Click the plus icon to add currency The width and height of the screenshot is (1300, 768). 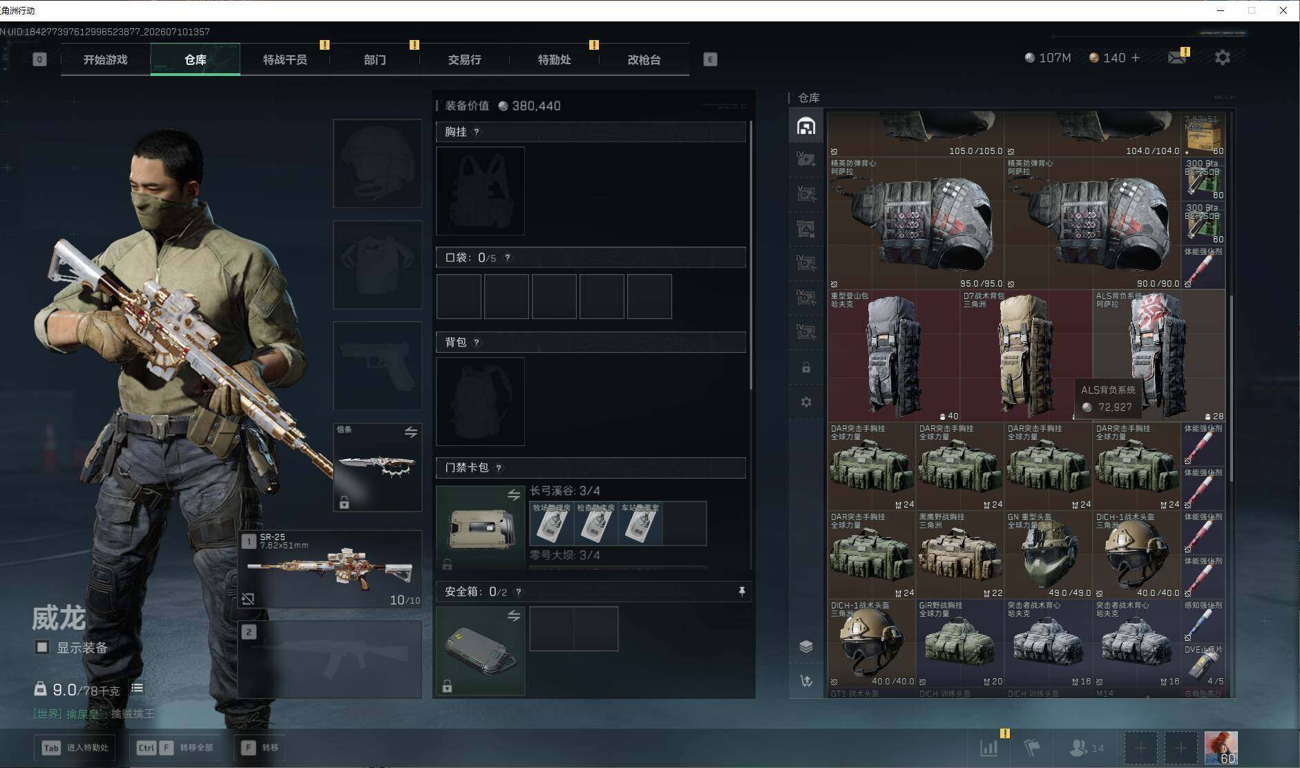[x=1136, y=58]
